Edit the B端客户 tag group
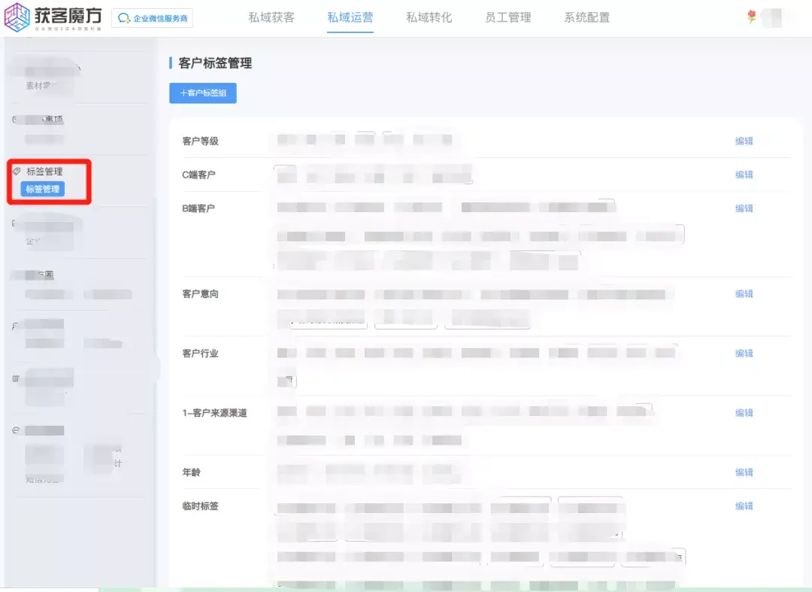The image size is (812, 592). point(744,208)
